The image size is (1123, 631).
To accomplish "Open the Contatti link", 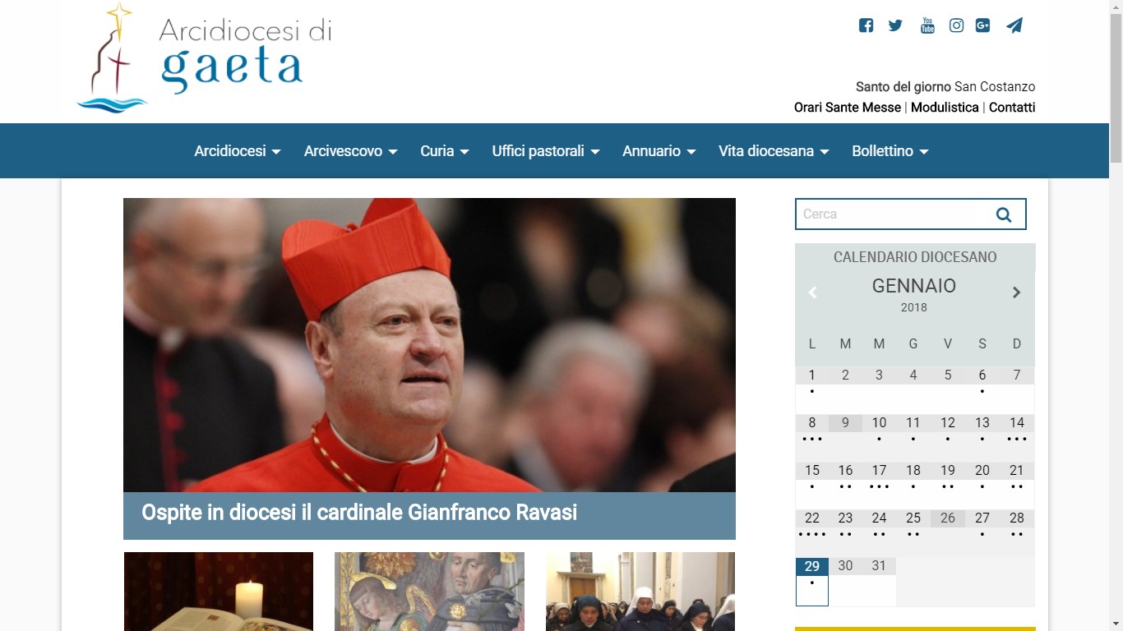I will click(x=1011, y=108).
